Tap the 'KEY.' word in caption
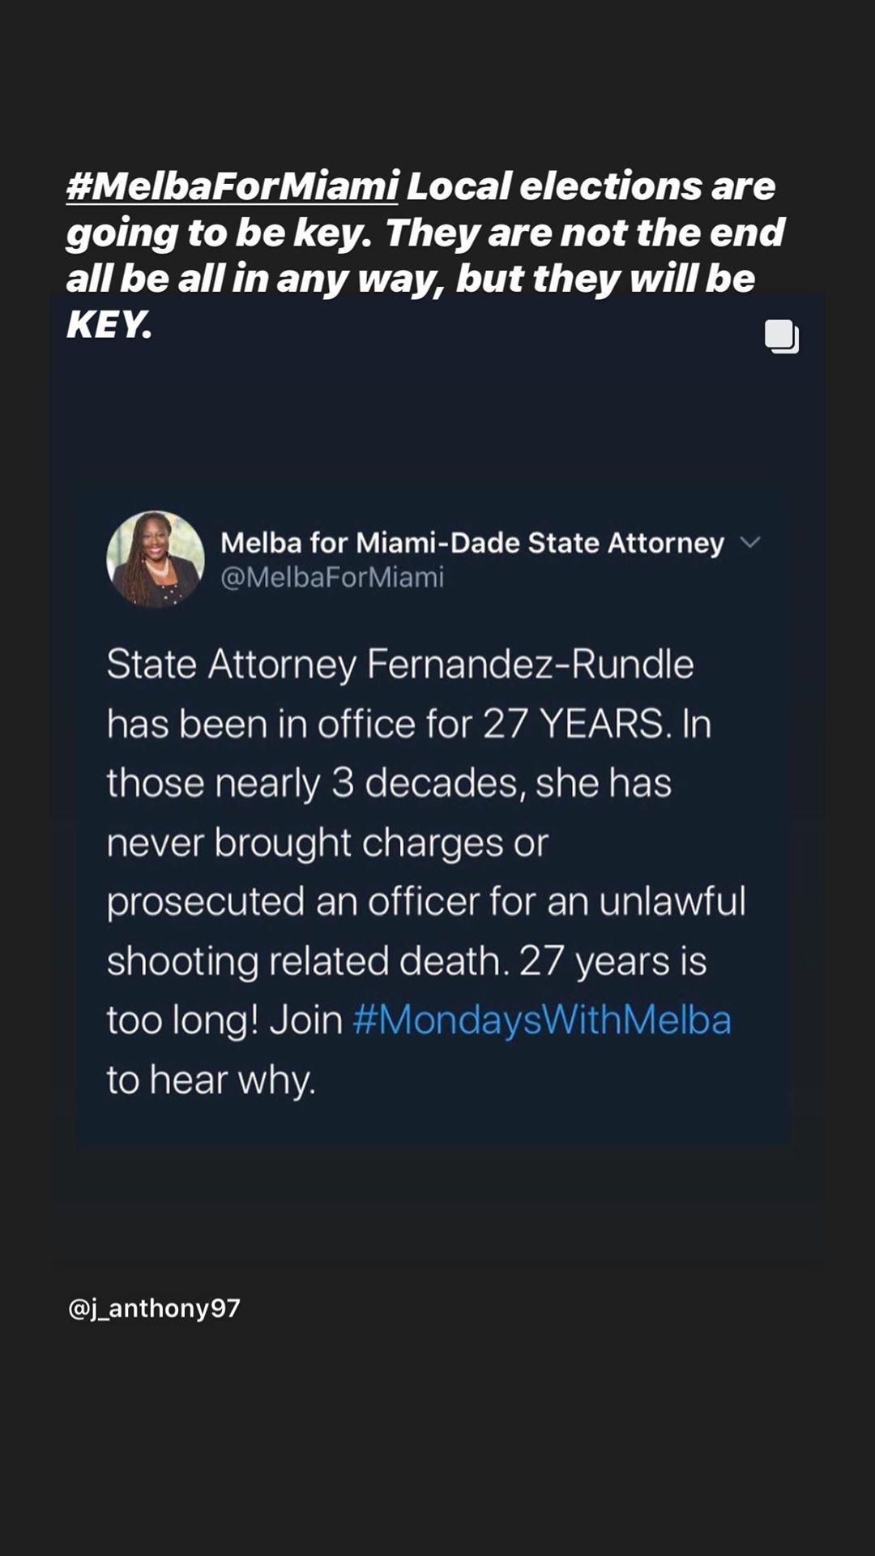 [109, 325]
